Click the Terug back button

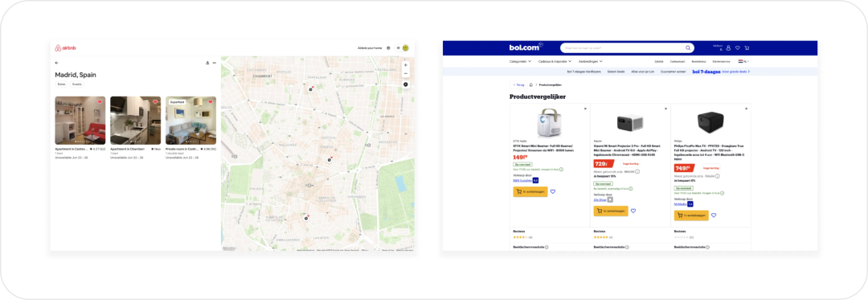[518, 84]
